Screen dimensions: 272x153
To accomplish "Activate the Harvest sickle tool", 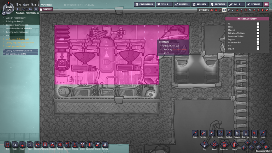I will (x=262, y=142).
